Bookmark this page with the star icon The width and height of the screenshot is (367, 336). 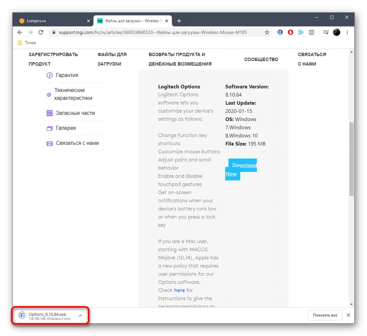[267, 32]
